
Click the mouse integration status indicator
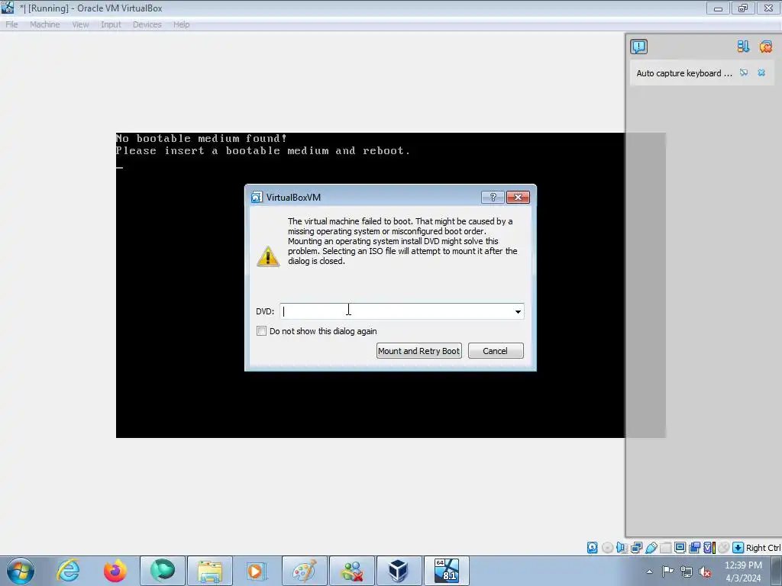(724, 548)
